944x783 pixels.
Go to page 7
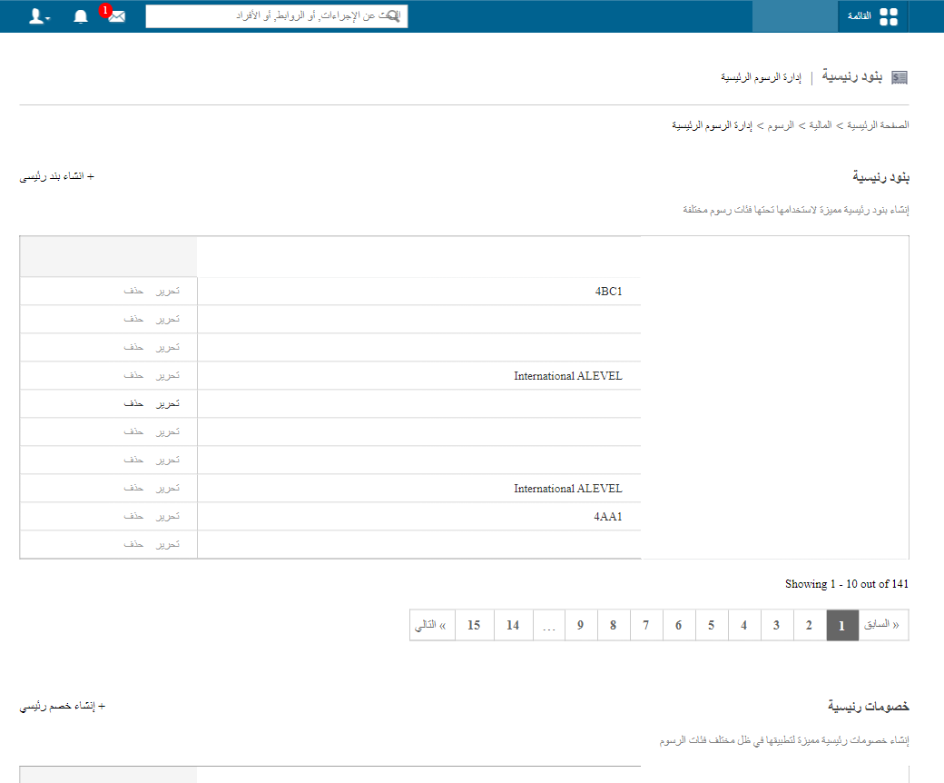[x=646, y=625]
